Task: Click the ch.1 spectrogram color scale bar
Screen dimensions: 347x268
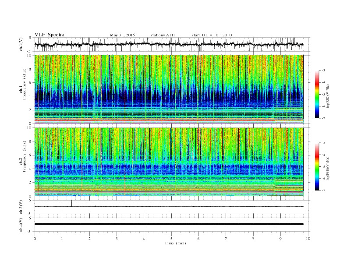Action: 317,95
